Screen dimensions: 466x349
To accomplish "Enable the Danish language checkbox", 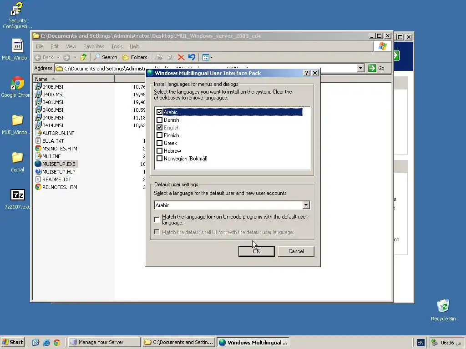I will click(x=159, y=120).
